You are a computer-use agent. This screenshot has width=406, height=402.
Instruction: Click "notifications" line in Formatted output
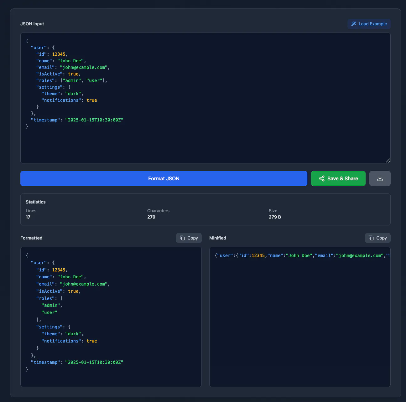(69, 341)
